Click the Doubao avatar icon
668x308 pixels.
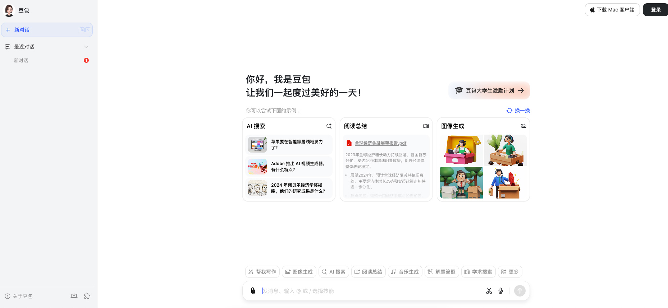point(9,10)
